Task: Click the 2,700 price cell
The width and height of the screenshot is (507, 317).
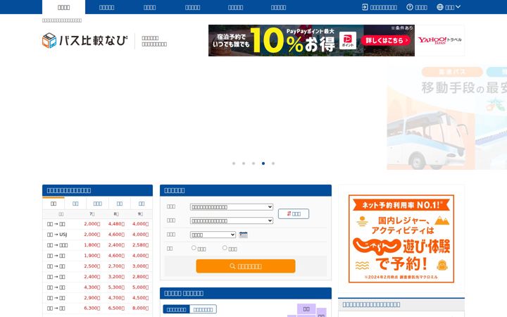Action: click(x=116, y=266)
